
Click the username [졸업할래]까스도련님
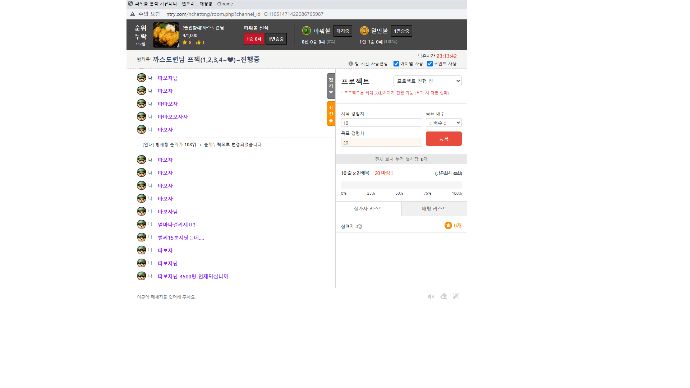(203, 28)
